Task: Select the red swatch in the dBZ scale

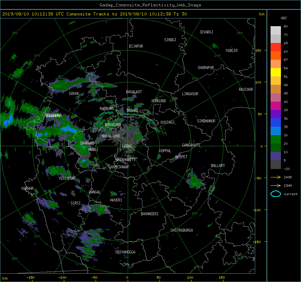Action: 276,47
